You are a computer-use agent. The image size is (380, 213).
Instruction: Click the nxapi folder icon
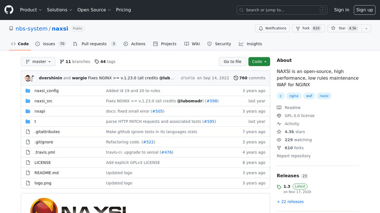click(28, 111)
